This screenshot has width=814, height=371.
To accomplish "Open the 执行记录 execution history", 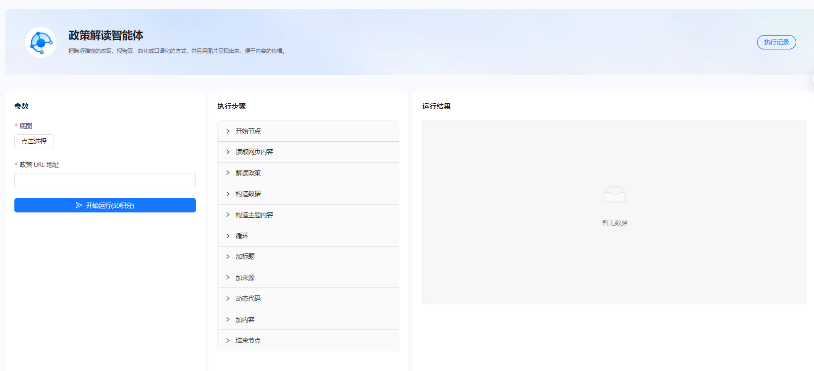I will [x=776, y=42].
